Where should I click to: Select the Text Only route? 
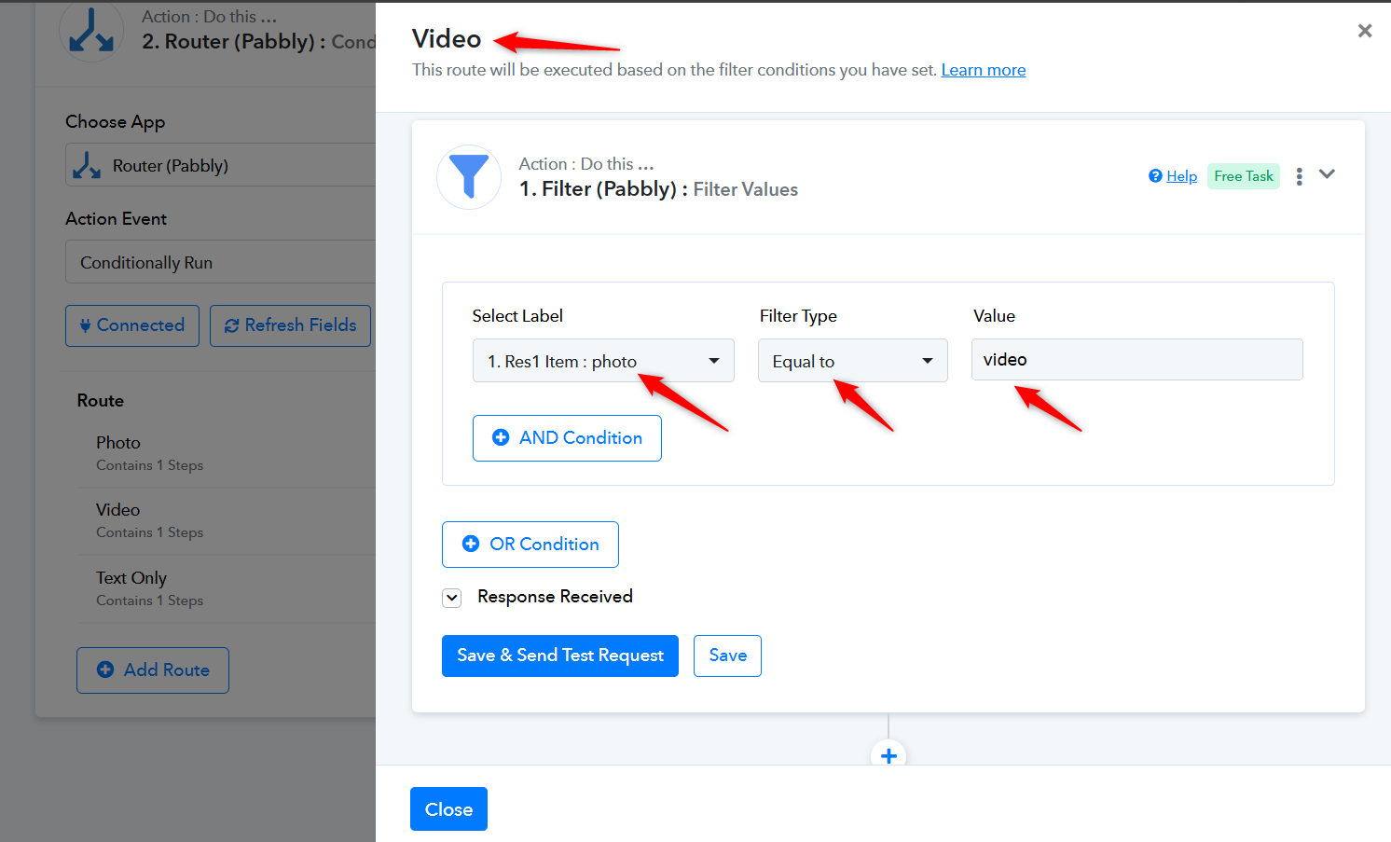131,578
